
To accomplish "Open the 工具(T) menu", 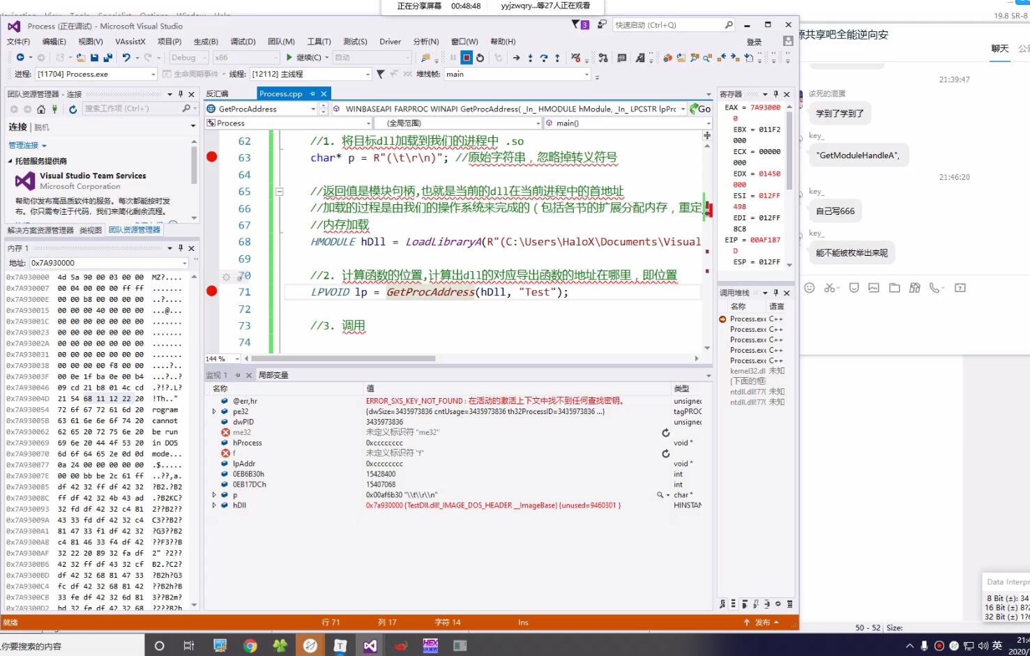I will tap(319, 42).
